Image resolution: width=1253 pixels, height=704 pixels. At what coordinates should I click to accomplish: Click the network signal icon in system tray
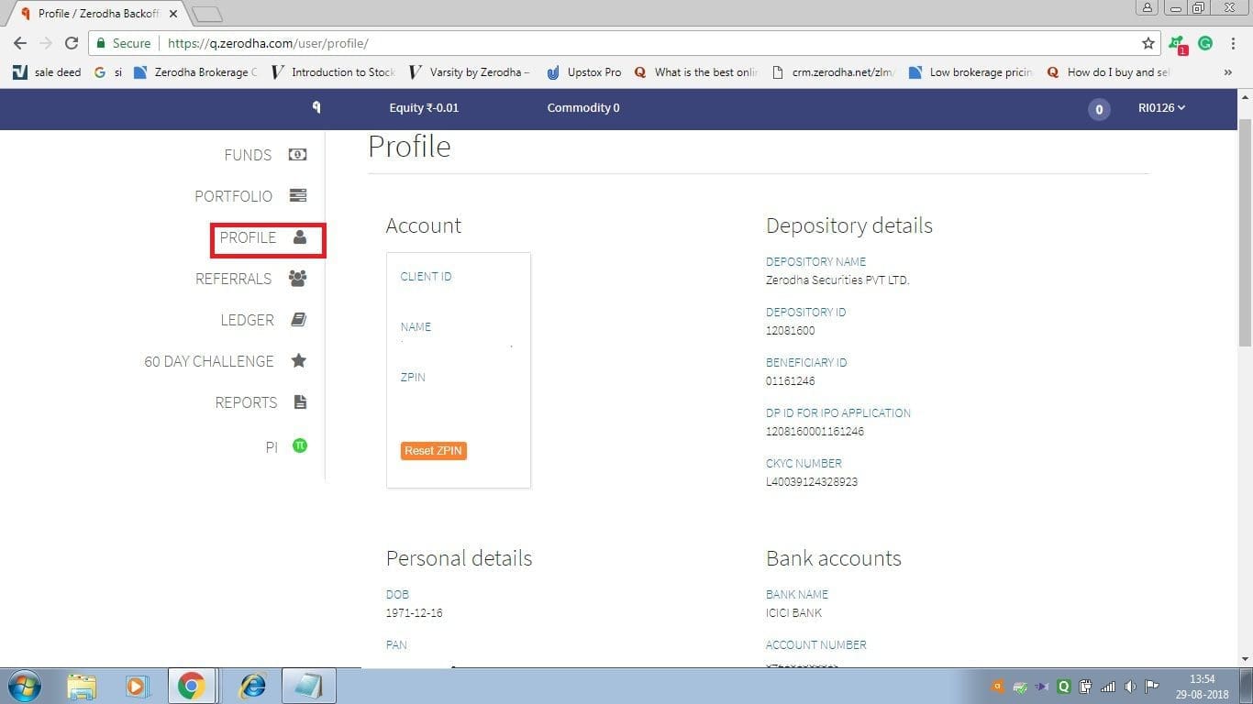1107,687
